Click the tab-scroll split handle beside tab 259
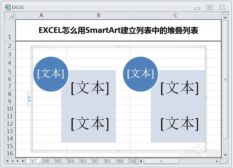Viewport: 233px width, 168px height. pos(137,161)
